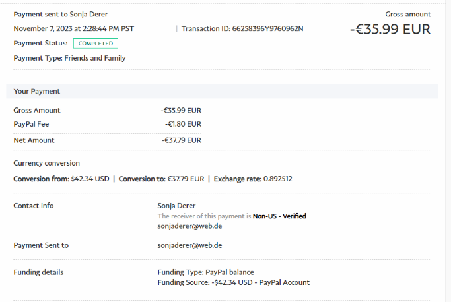Click the COMPLETED payment status badge

point(96,44)
